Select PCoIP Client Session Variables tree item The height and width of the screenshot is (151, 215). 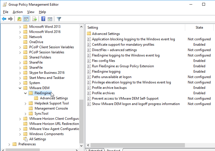coord(51,47)
